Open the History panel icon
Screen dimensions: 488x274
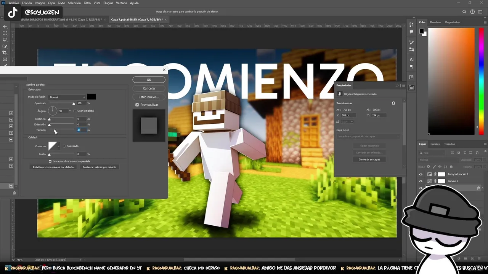411,24
